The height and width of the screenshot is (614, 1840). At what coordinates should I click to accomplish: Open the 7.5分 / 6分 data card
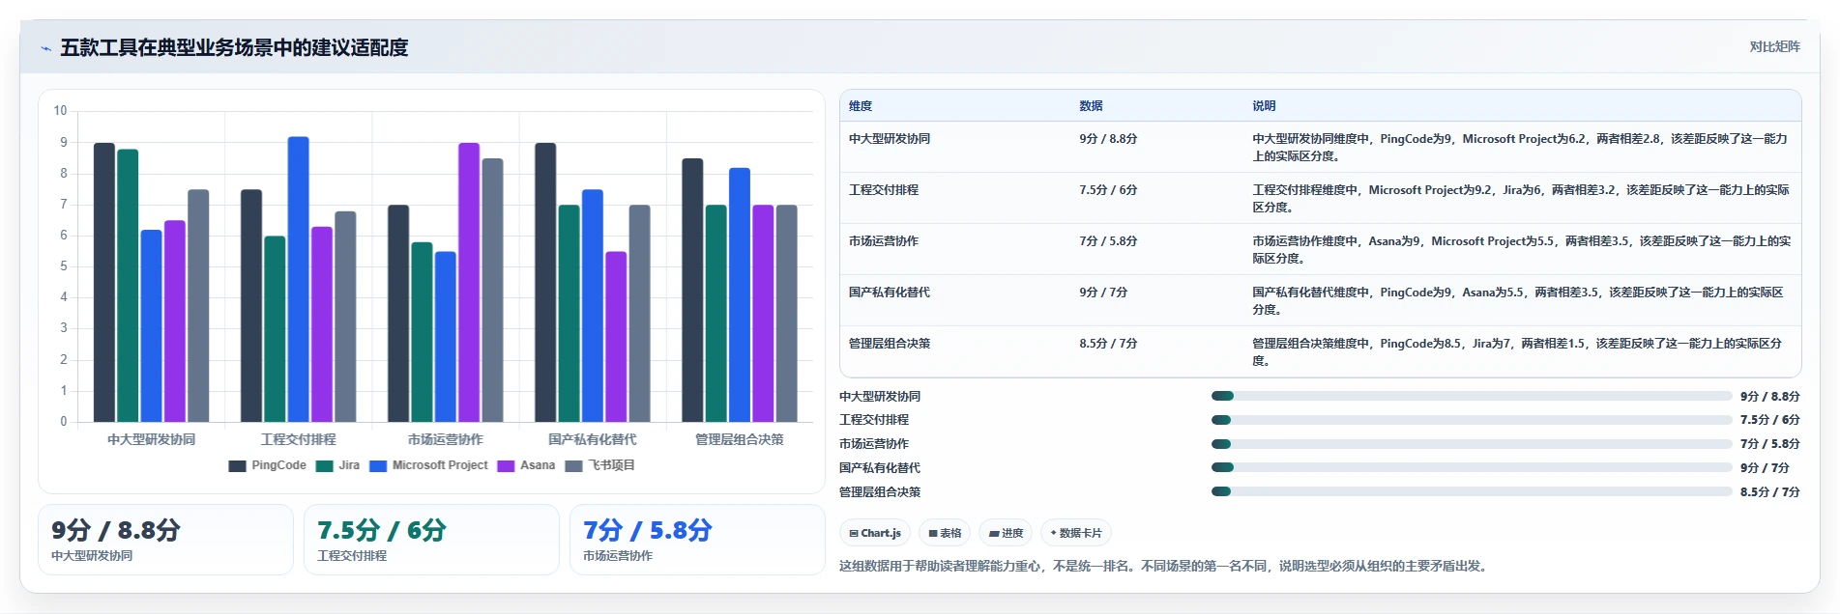pos(431,540)
